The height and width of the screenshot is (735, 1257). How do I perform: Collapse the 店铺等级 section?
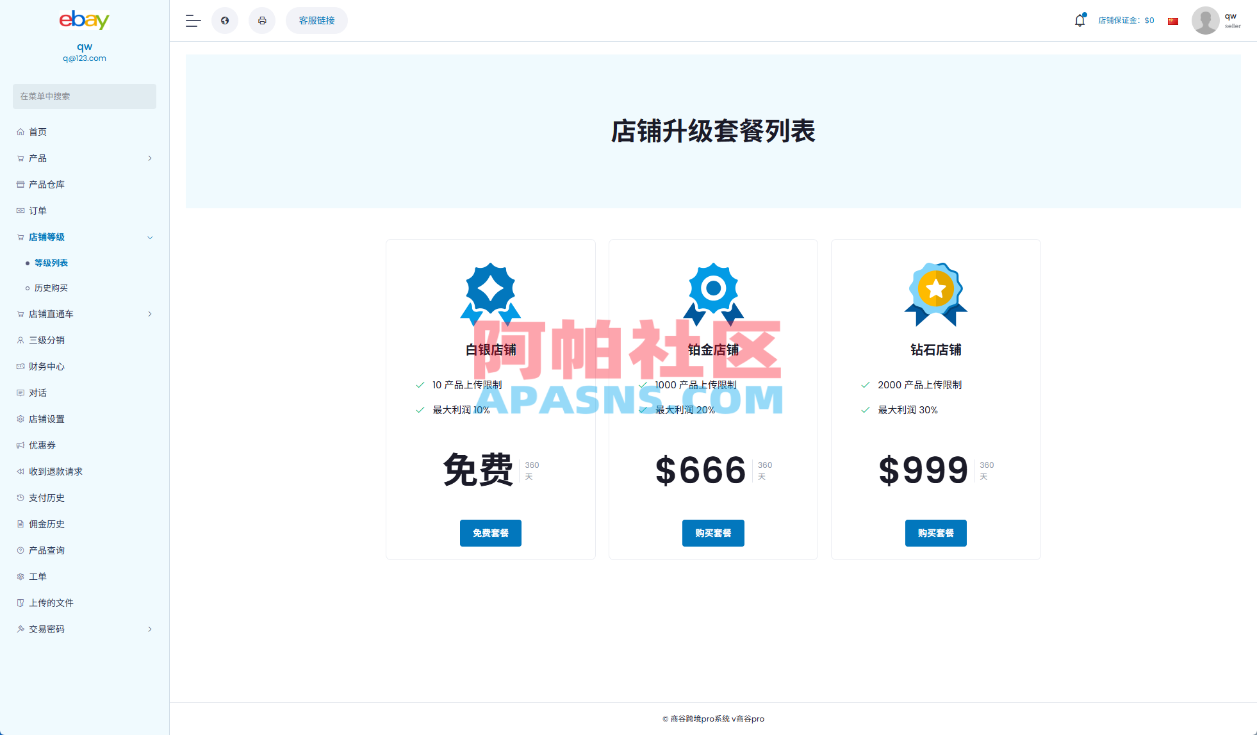pyautogui.click(x=150, y=237)
